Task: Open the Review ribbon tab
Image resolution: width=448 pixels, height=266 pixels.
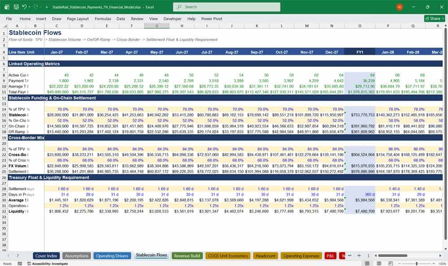Action: (137, 18)
